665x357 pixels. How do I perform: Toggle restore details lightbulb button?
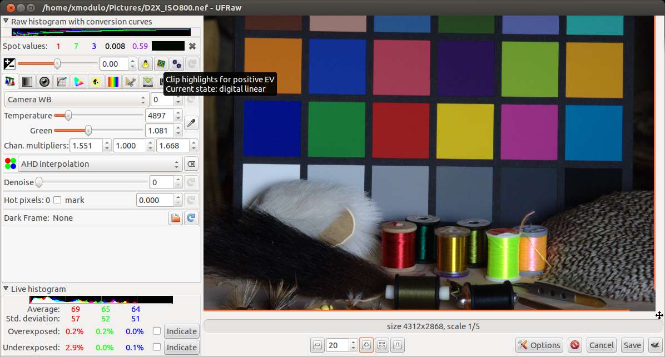146,64
